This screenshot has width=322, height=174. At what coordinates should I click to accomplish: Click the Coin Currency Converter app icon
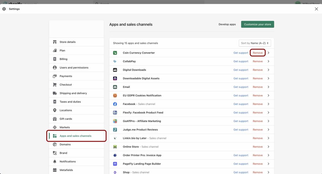tap(115, 53)
